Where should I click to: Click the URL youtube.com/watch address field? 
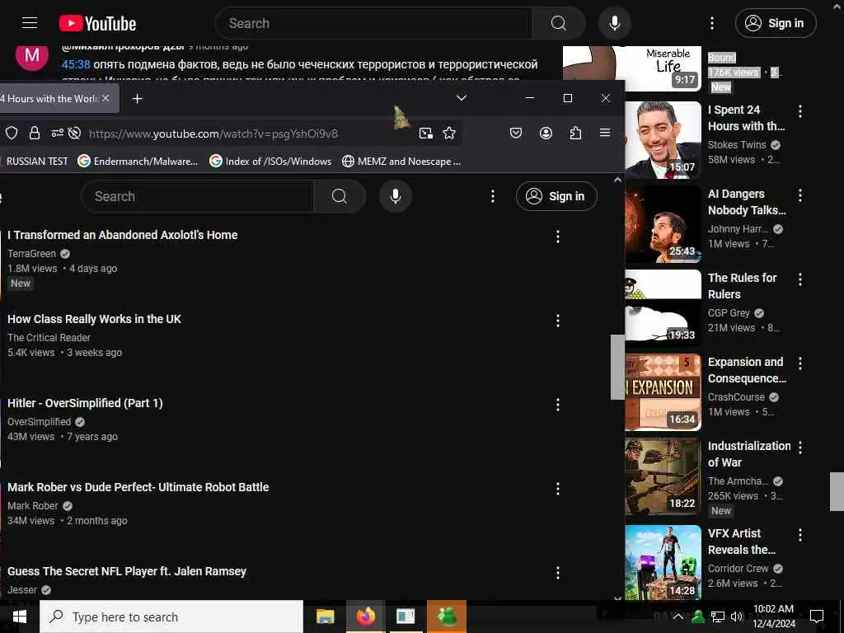pyautogui.click(x=213, y=134)
